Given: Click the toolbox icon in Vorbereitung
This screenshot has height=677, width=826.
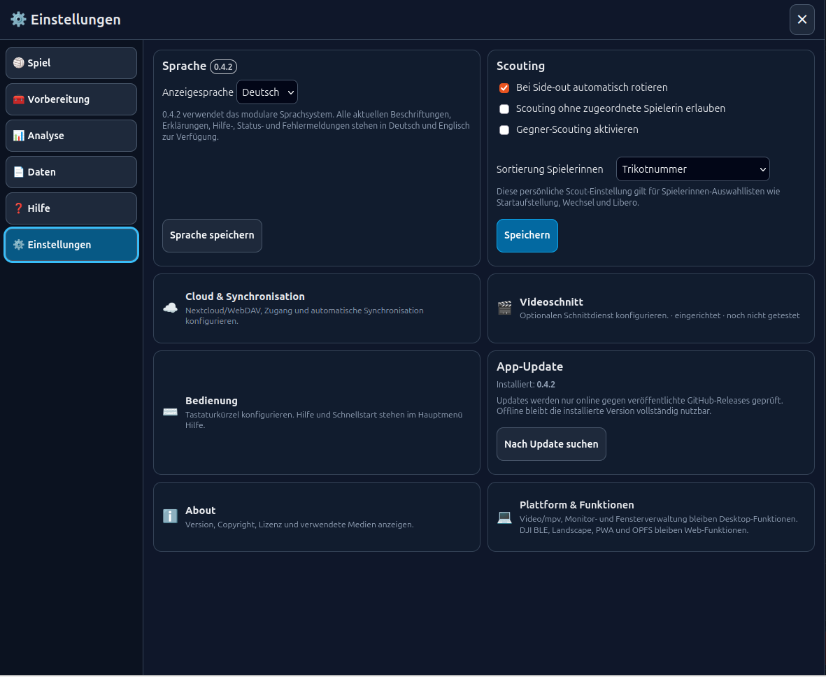Looking at the screenshot, I should (18, 99).
